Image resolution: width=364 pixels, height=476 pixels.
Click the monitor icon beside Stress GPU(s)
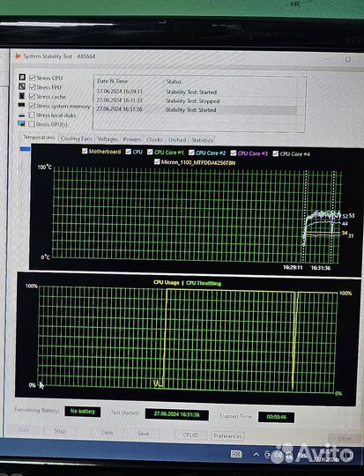[x=21, y=123]
